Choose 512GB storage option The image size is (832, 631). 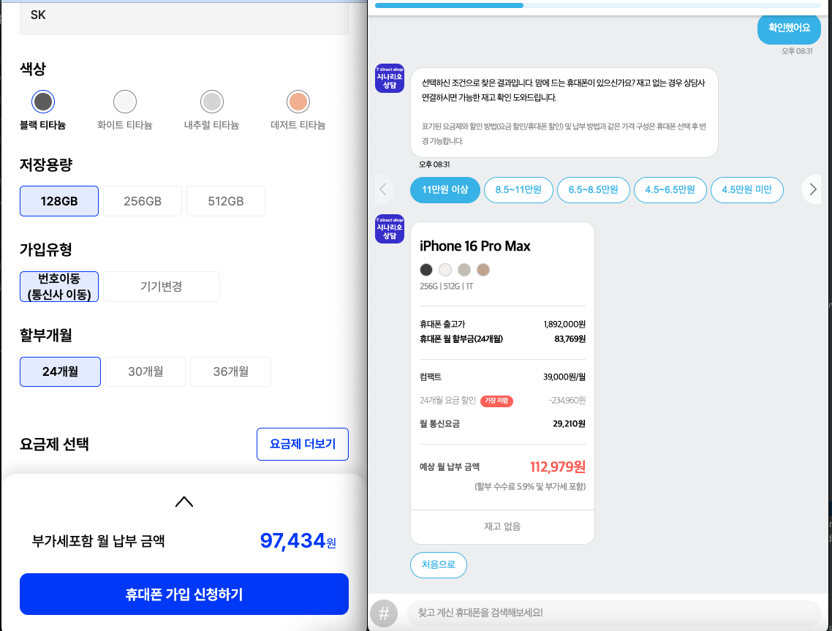coord(225,201)
